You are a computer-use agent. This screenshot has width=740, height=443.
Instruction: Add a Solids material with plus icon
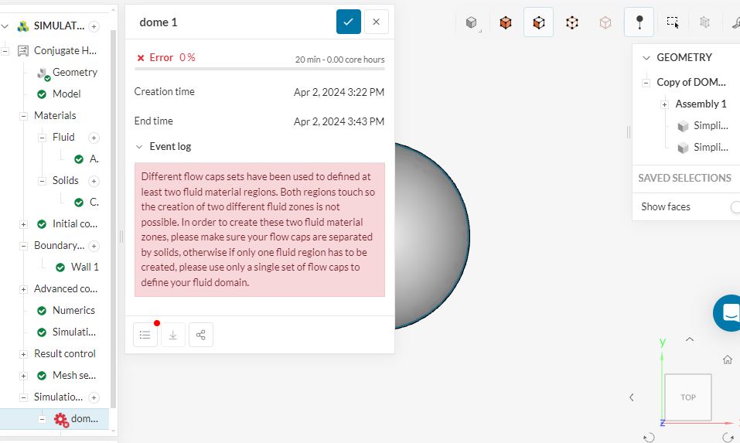94,181
